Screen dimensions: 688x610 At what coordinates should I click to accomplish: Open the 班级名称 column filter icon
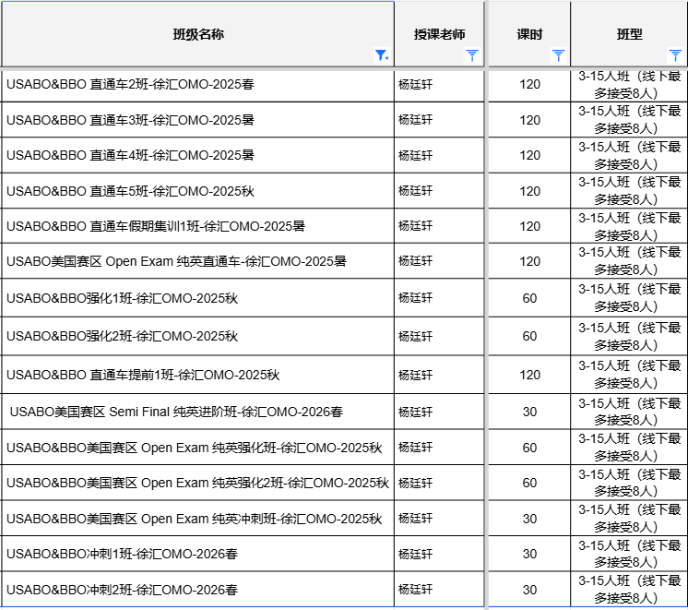tap(381, 55)
